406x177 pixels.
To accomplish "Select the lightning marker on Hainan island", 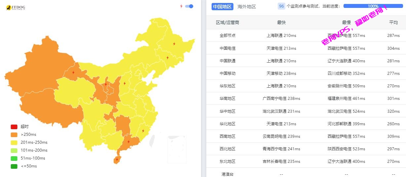I will coord(117,160).
